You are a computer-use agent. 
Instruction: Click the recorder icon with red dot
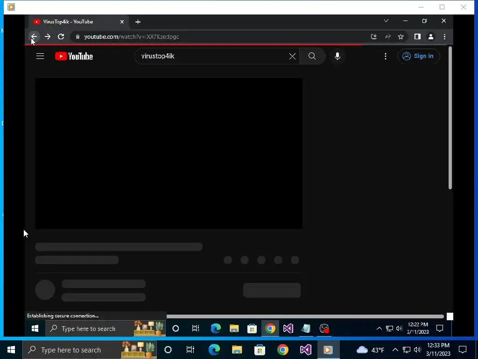324,329
